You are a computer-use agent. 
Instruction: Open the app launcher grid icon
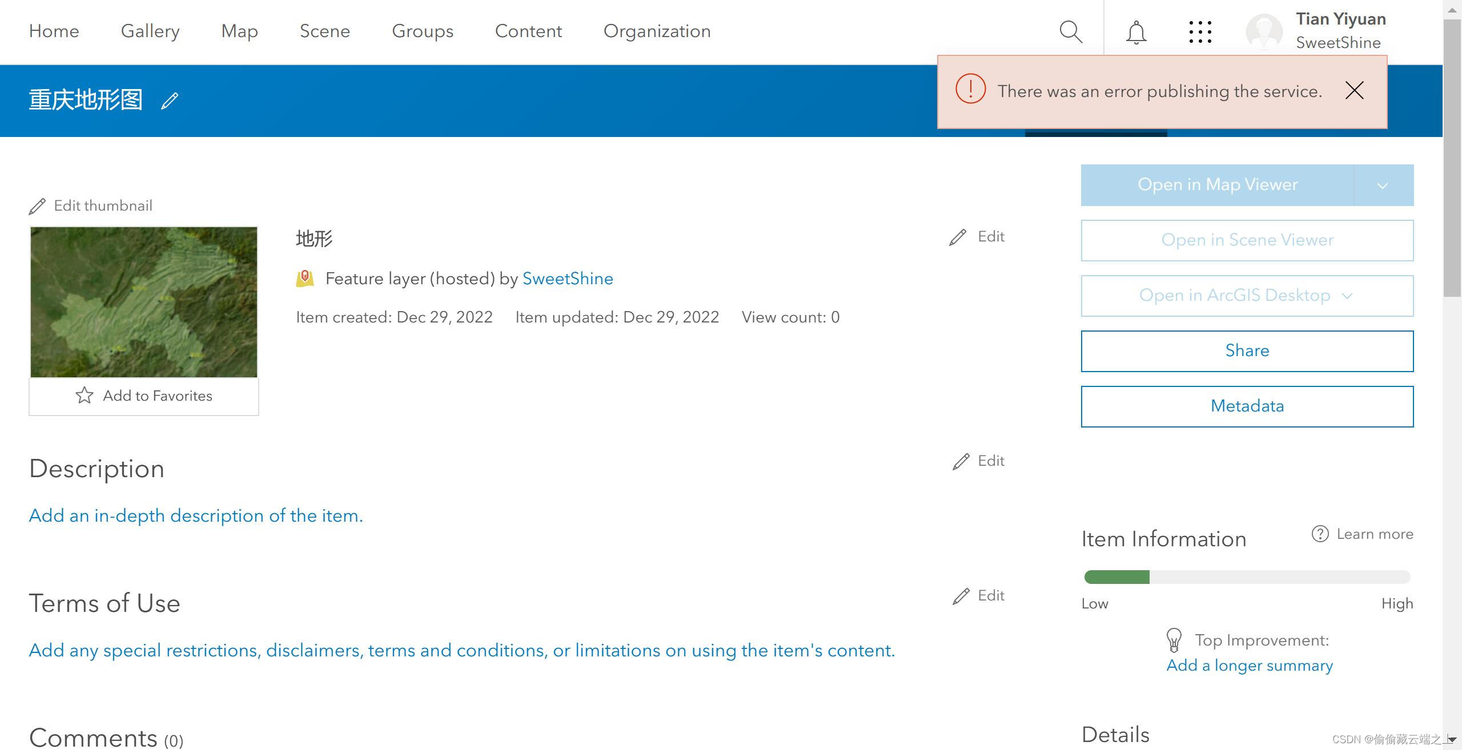point(1200,32)
